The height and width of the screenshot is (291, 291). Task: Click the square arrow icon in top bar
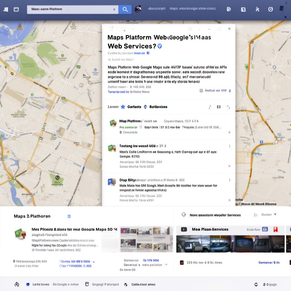point(243,9)
